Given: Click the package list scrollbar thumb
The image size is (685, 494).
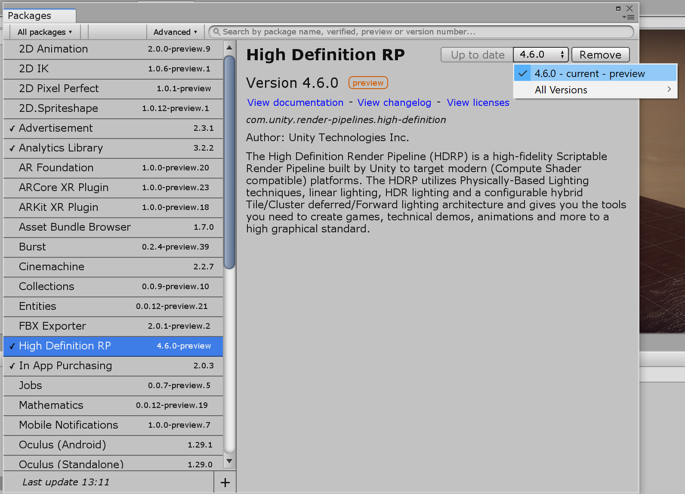Looking at the screenshot, I should pos(229,162).
